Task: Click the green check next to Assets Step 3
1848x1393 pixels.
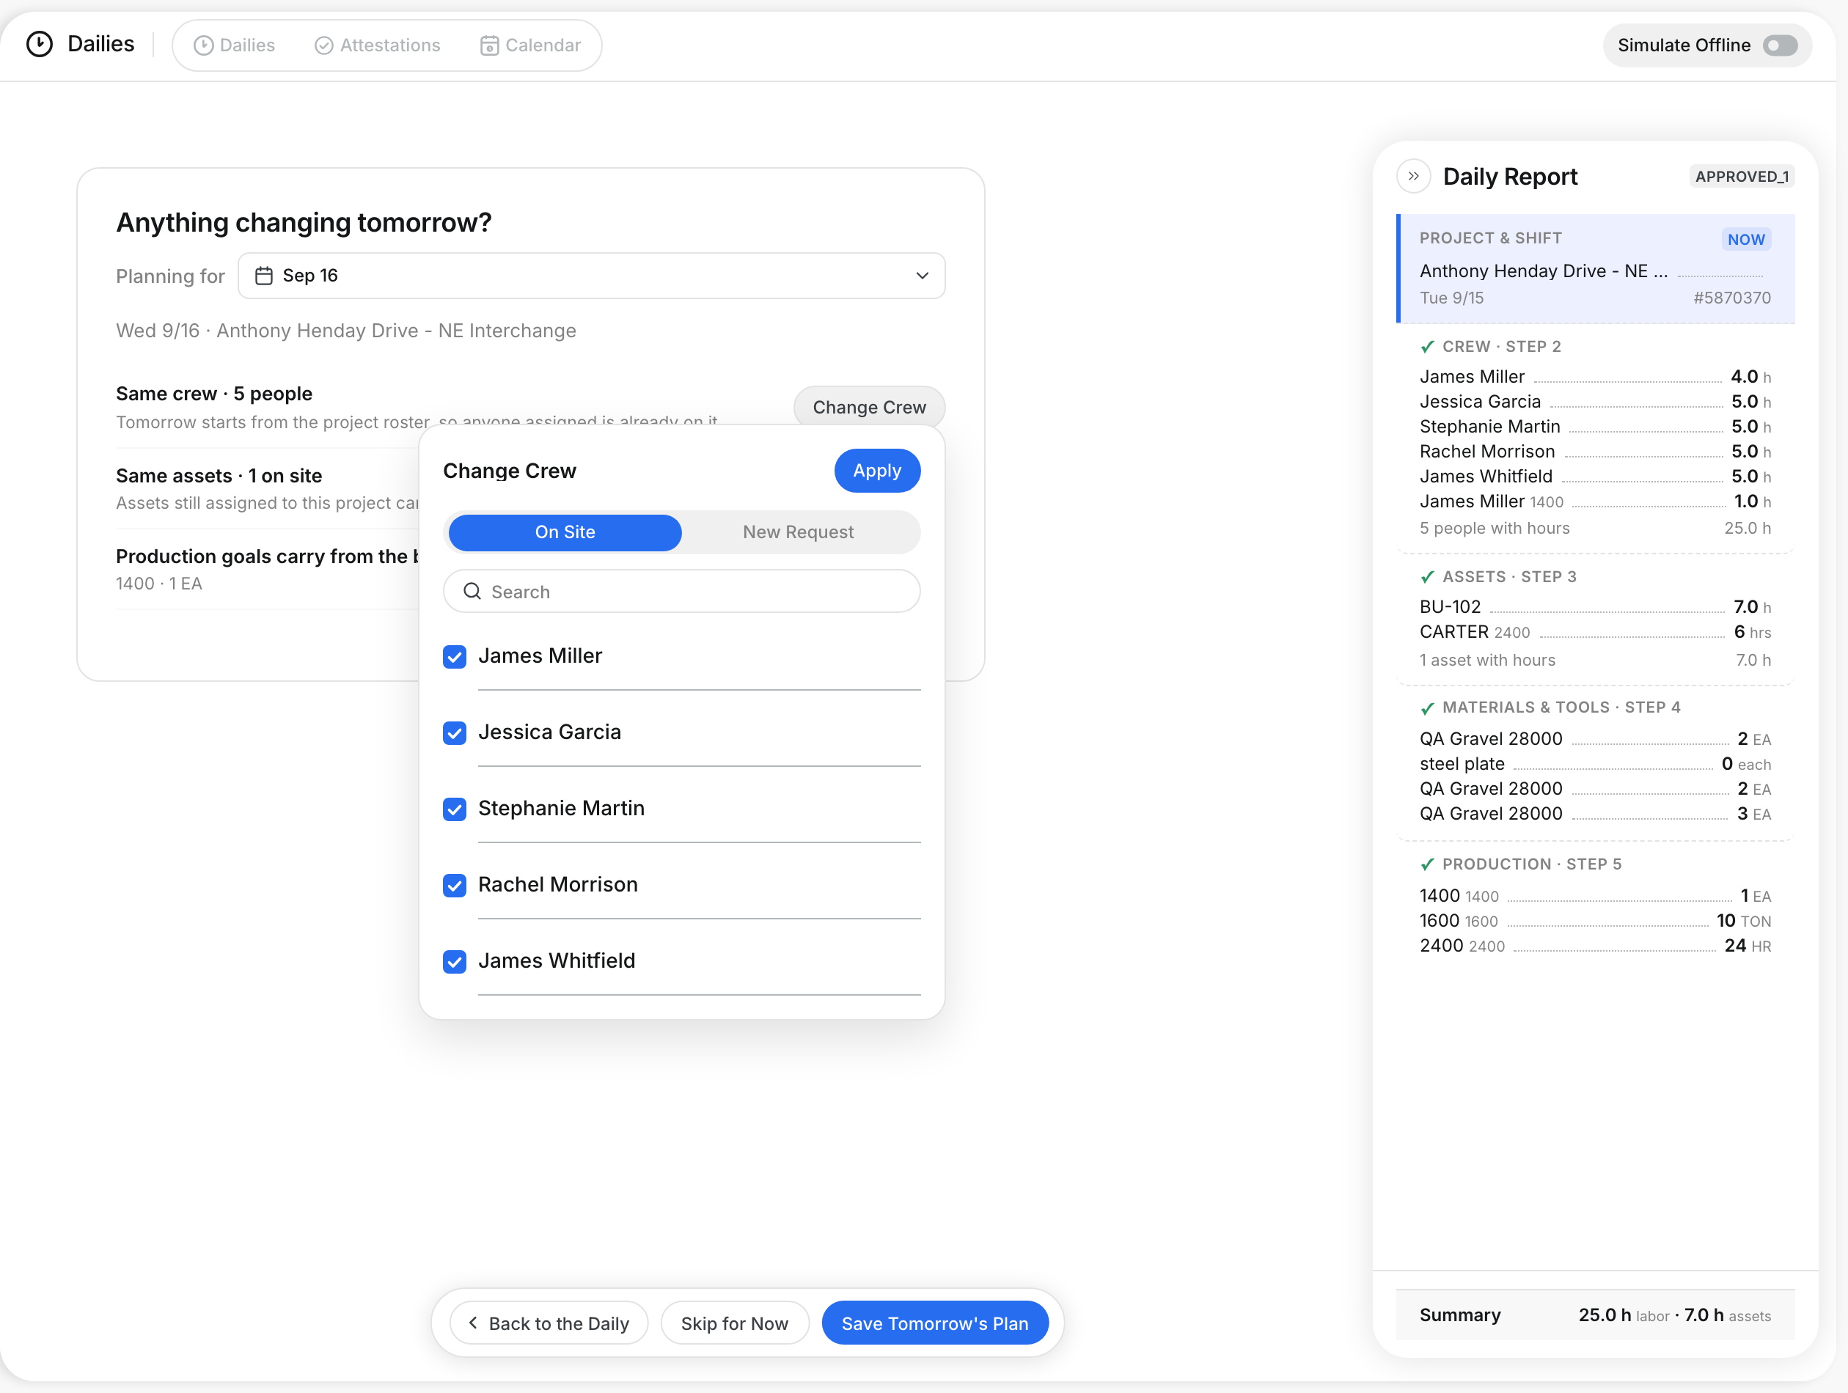Action: [x=1427, y=577]
